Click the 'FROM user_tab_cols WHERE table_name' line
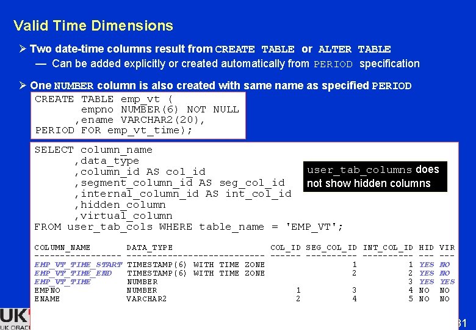 pos(189,227)
